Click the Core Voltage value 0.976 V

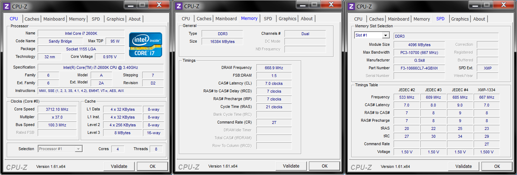(110, 57)
